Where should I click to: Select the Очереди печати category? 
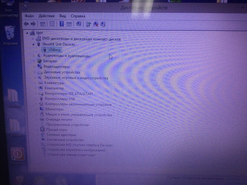(x=59, y=120)
